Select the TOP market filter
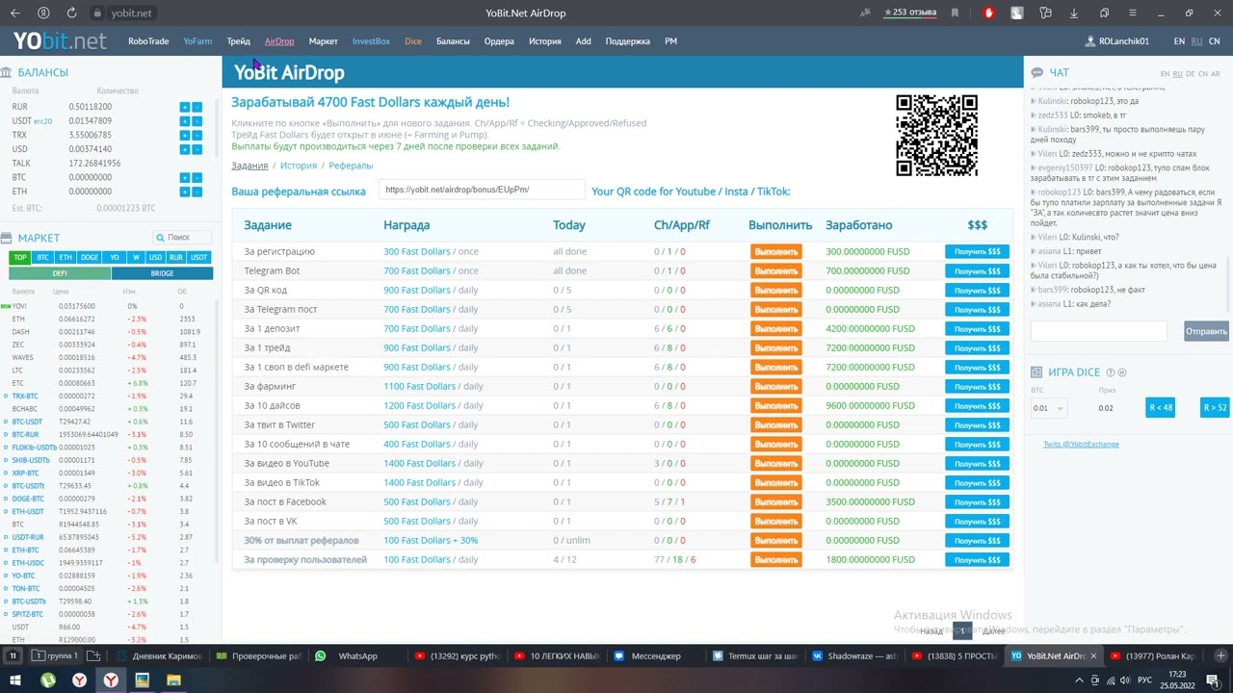The width and height of the screenshot is (1233, 693). 19,257
